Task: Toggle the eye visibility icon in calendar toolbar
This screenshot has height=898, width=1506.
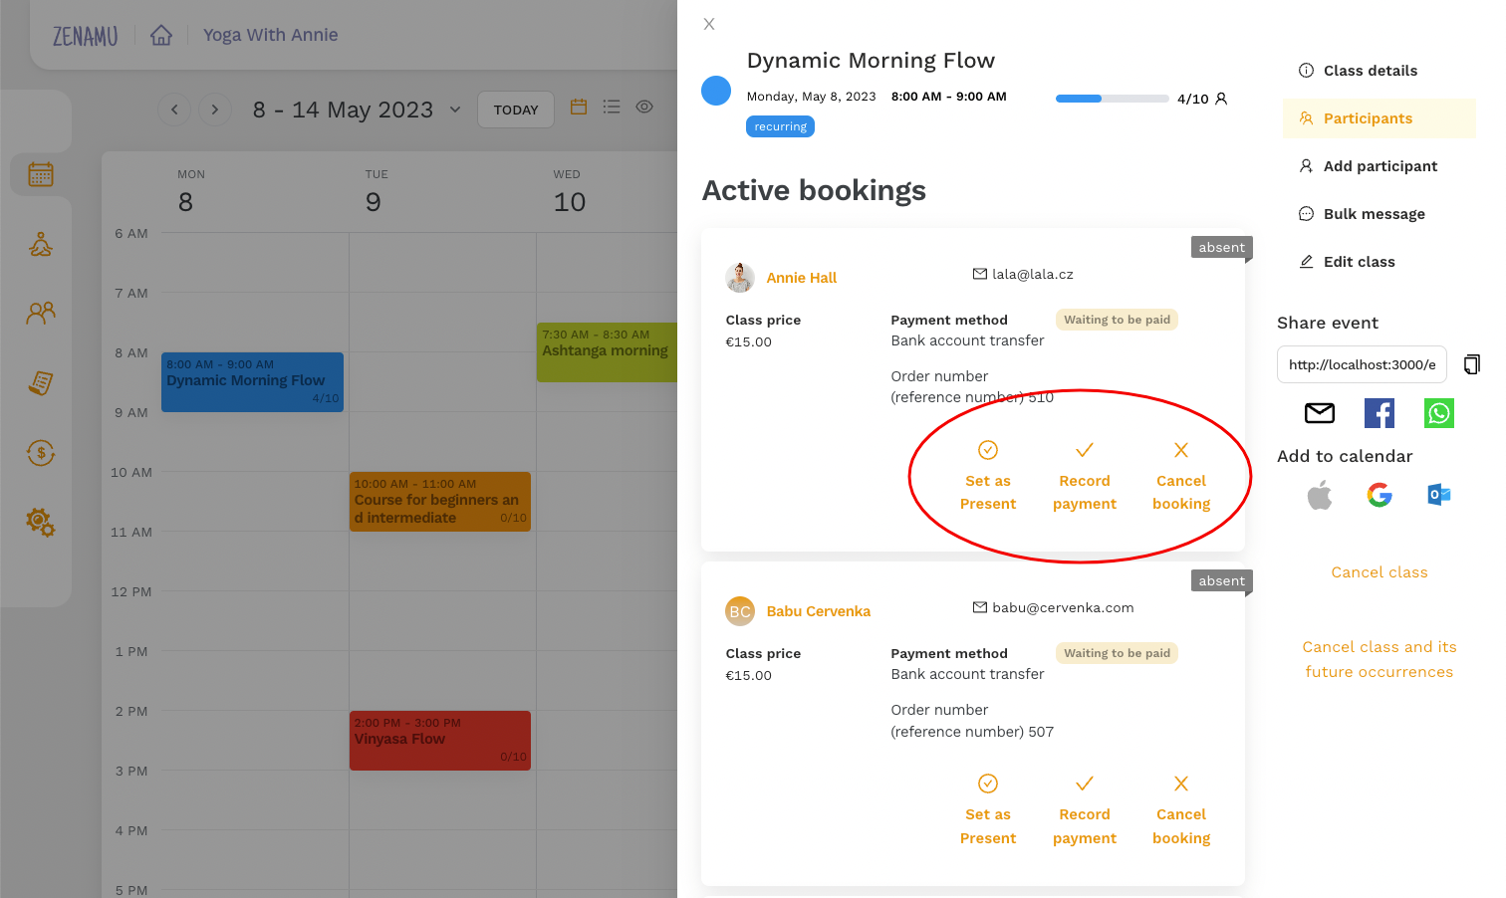Action: pyautogui.click(x=644, y=107)
